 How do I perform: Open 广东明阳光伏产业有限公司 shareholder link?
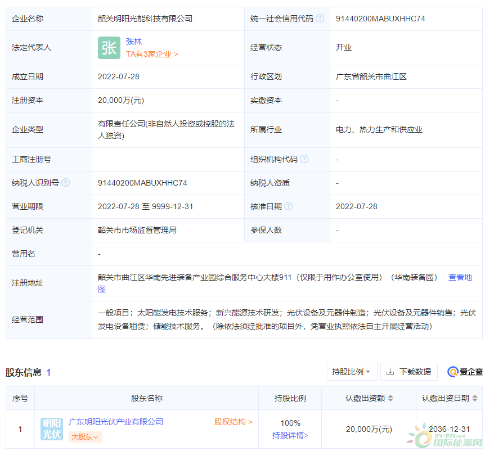[x=116, y=422]
